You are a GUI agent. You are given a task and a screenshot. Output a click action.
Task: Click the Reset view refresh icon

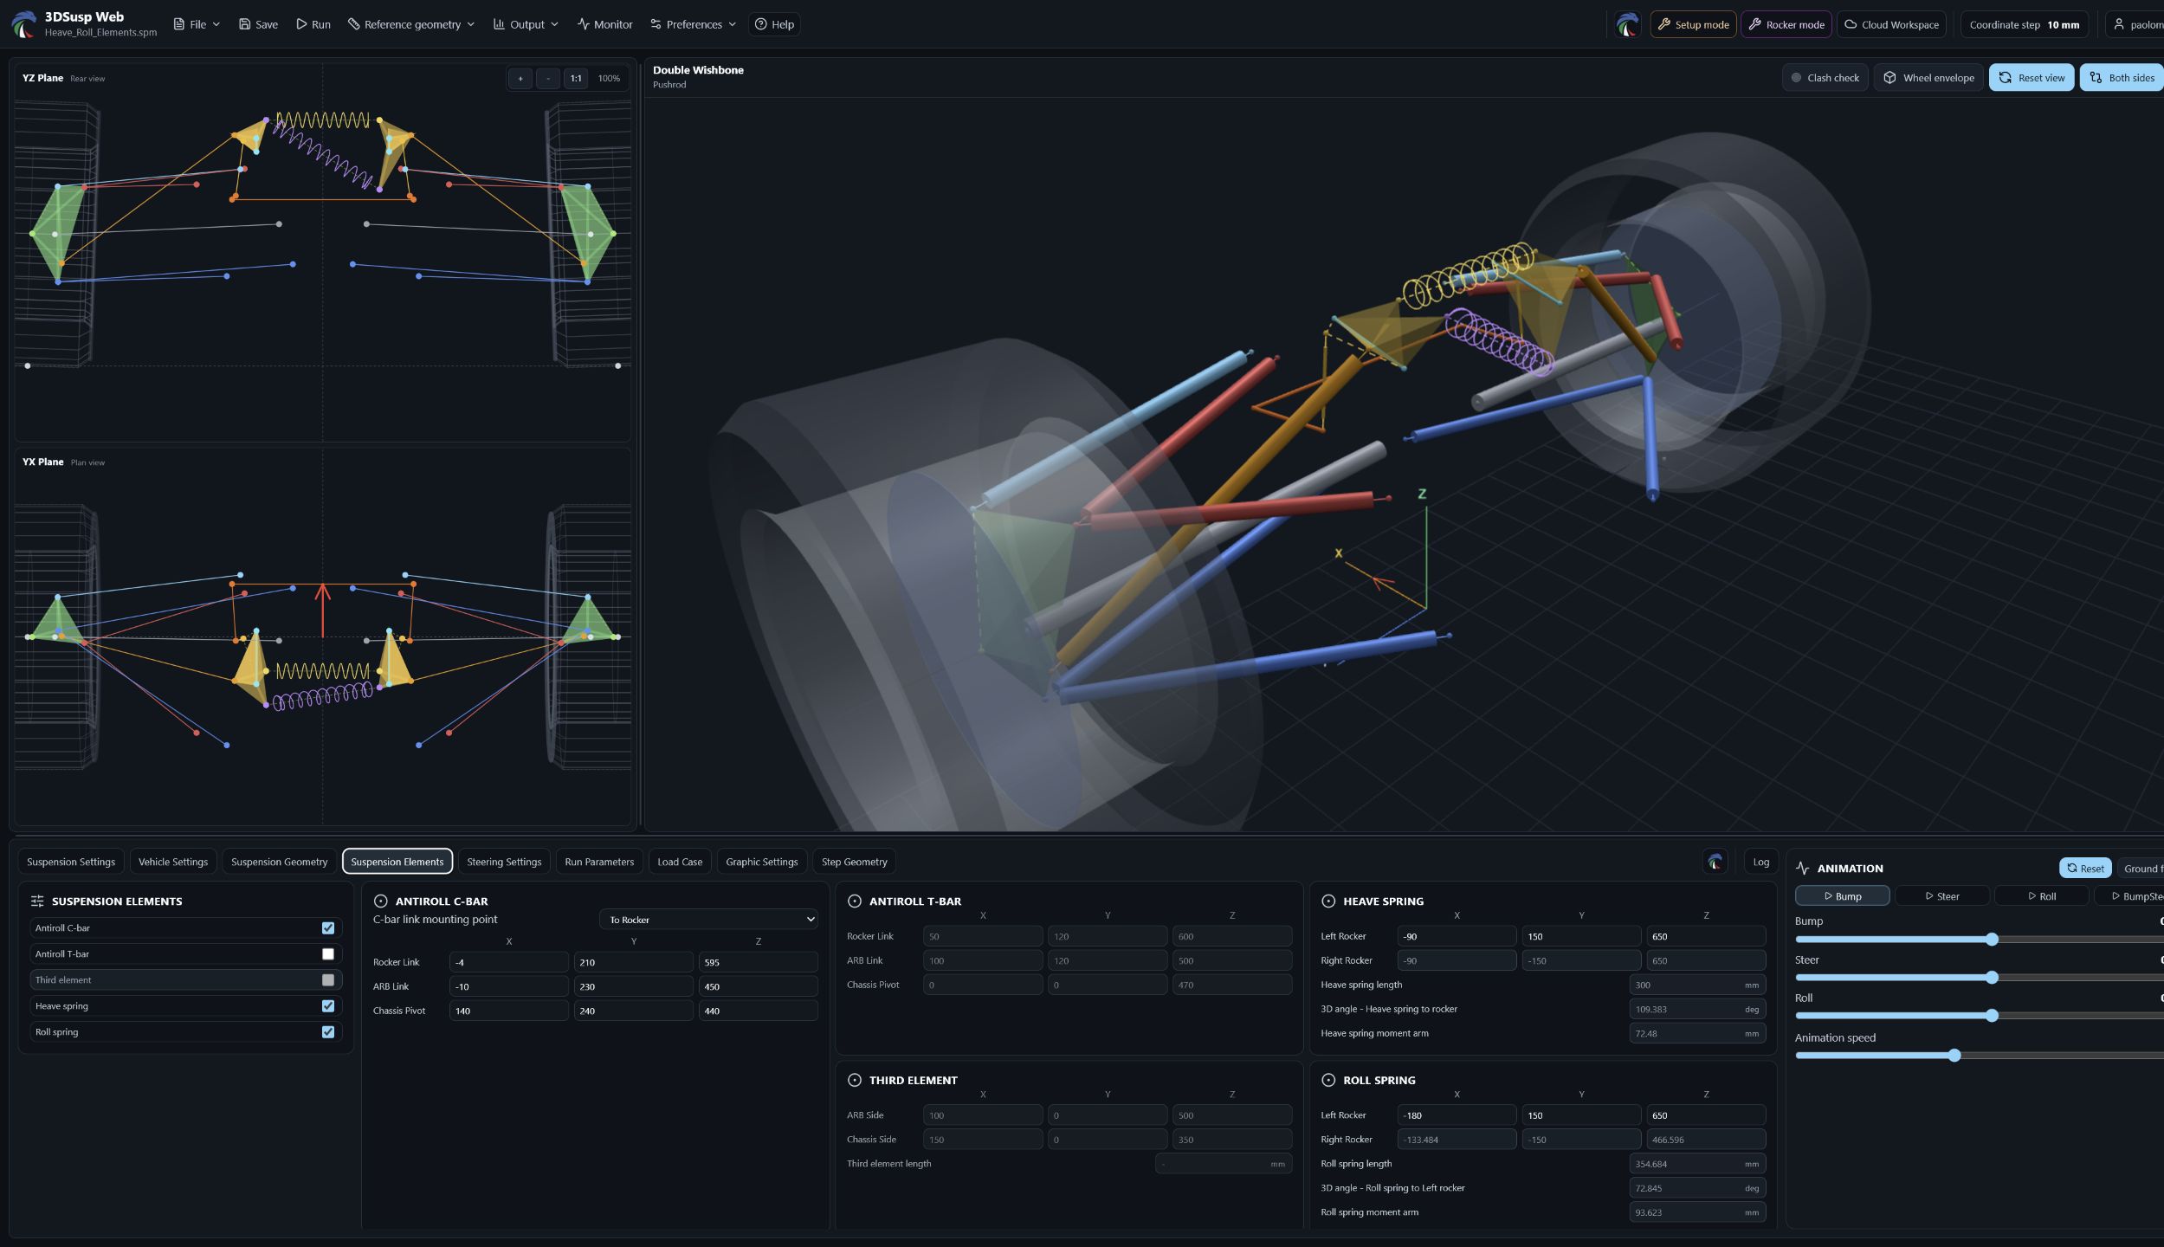[2005, 78]
